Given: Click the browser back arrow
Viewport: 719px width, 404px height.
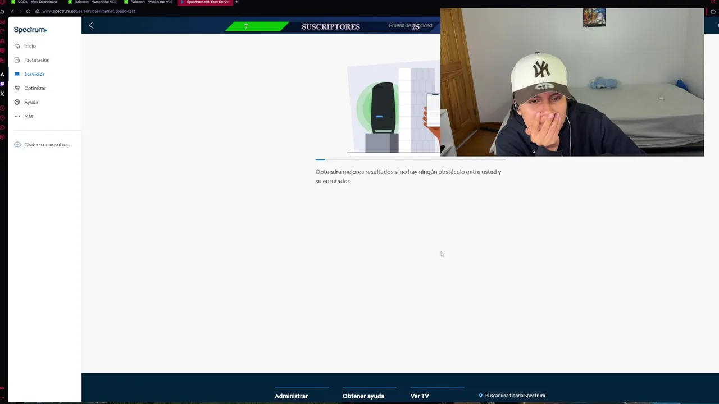Looking at the screenshot, I should coord(12,11).
